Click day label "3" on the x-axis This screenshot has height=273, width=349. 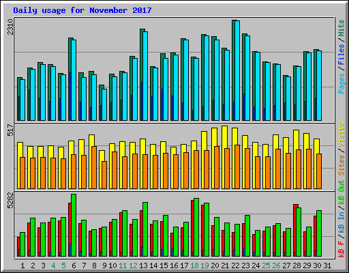tap(43, 265)
